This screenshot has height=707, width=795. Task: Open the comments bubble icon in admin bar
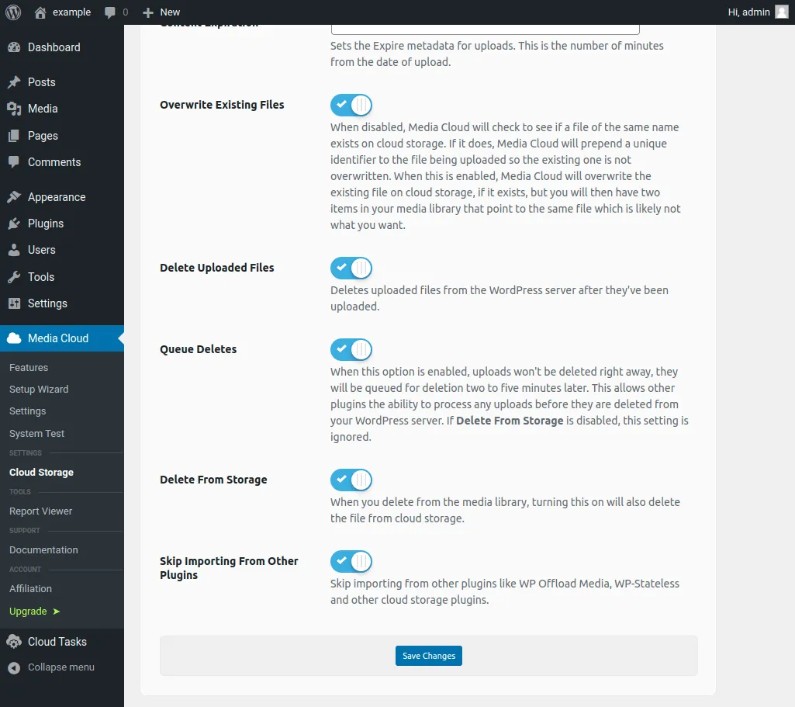[x=109, y=12]
